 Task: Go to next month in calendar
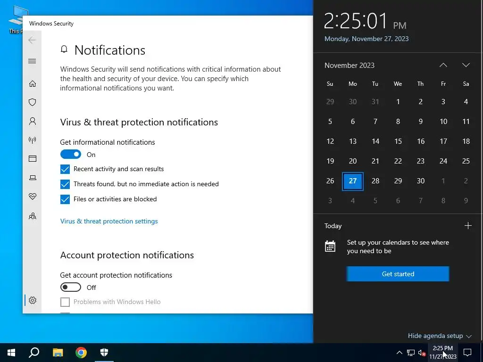466,65
